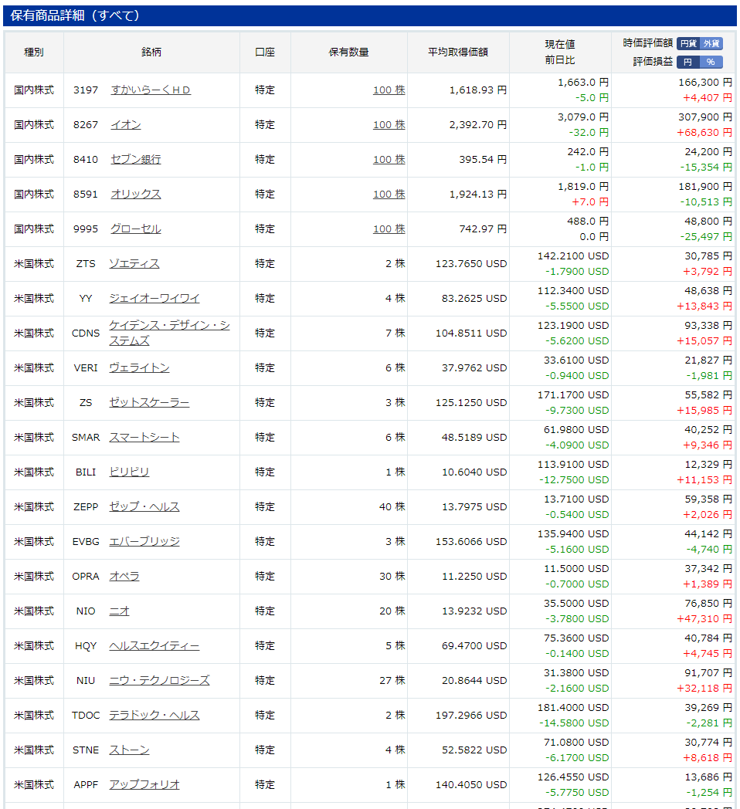
Task: Open ゼップ・ヘルス stock link
Action: pyautogui.click(x=144, y=506)
